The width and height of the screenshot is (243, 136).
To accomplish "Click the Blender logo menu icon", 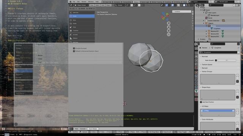I will pyautogui.click(x=71, y=2).
